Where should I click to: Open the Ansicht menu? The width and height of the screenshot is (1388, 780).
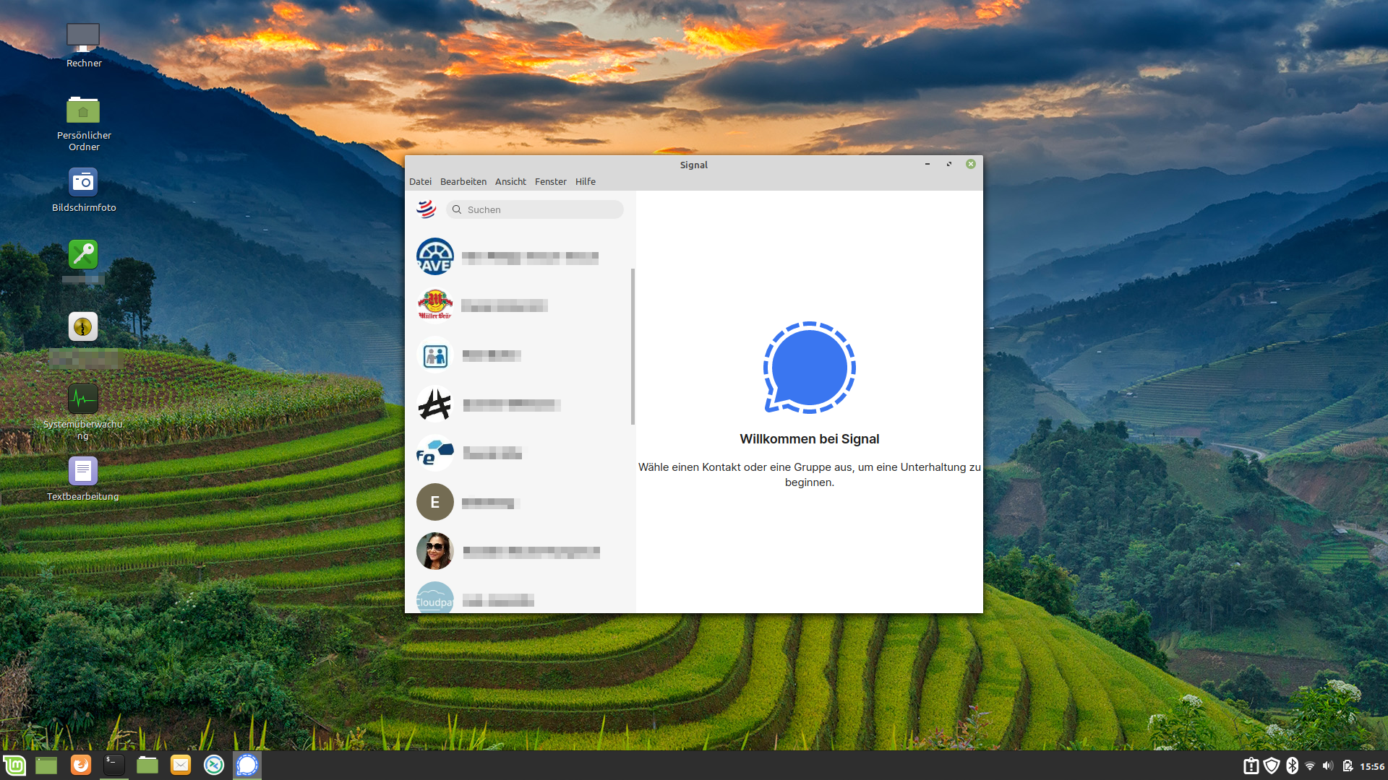[510, 181]
